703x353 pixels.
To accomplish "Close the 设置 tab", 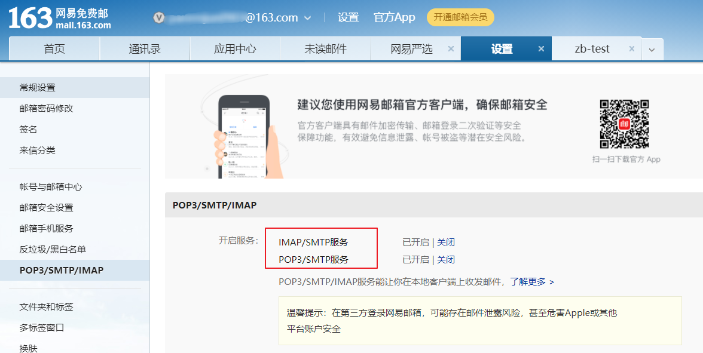I will tap(541, 49).
